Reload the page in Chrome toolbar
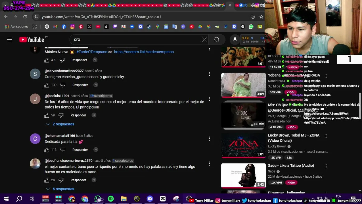Image resolution: width=362 pixels, height=204 pixels. [x=25, y=17]
